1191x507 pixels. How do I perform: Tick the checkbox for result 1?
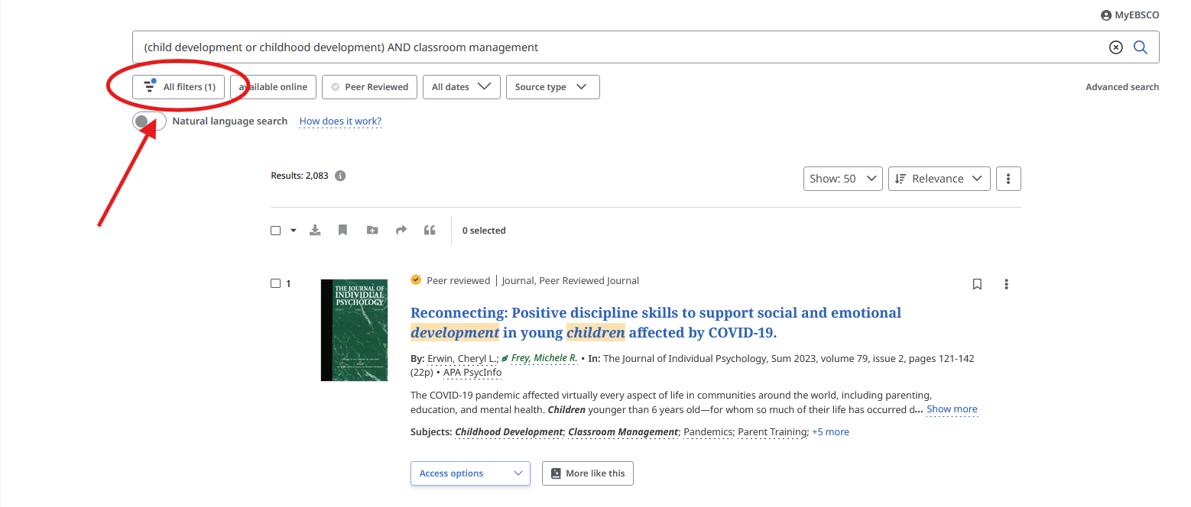[x=276, y=283]
